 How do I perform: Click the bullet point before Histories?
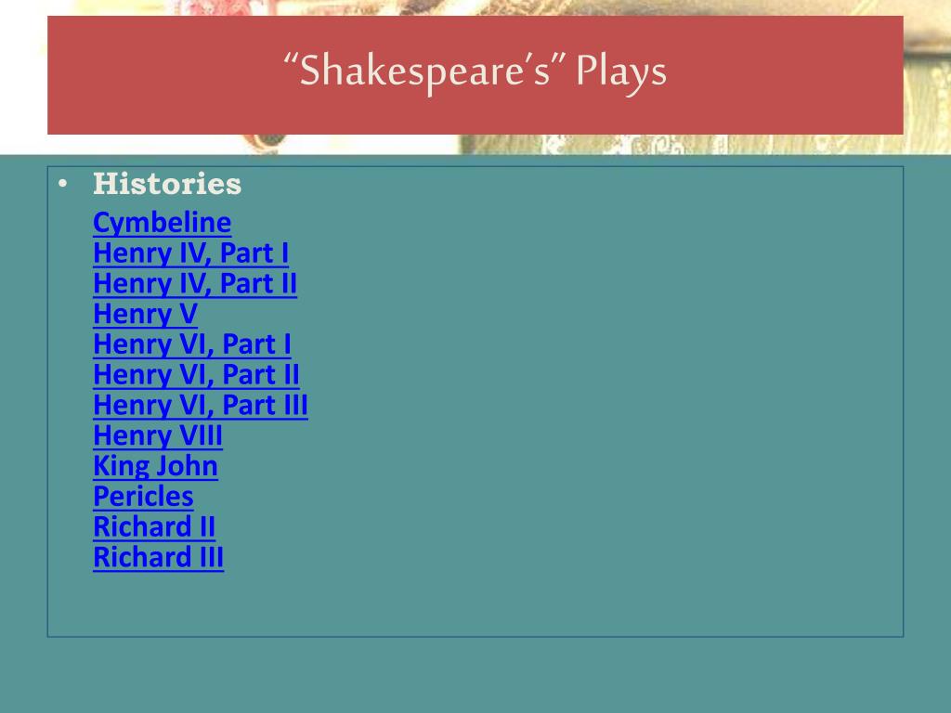62,184
